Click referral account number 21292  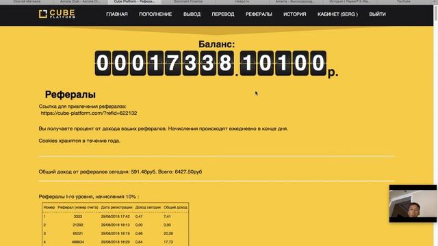(78, 225)
